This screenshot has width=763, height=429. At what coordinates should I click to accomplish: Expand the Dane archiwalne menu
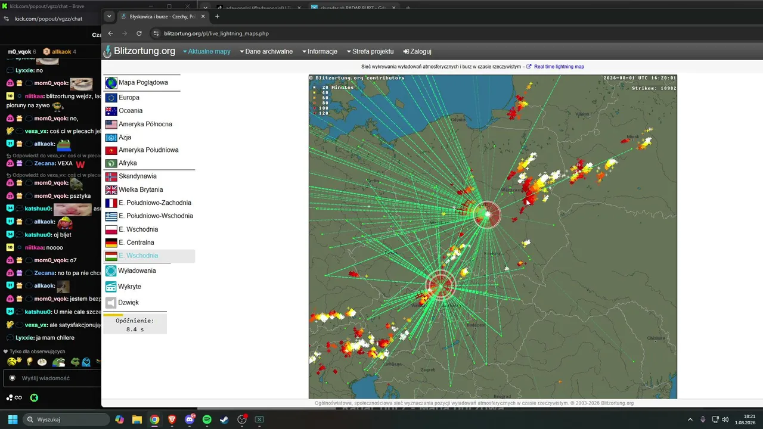(266, 52)
